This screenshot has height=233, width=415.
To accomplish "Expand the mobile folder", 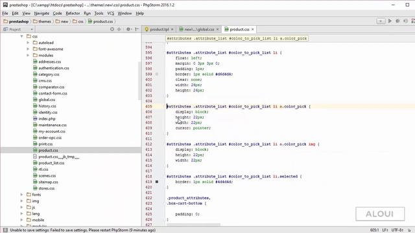I will [21, 220].
